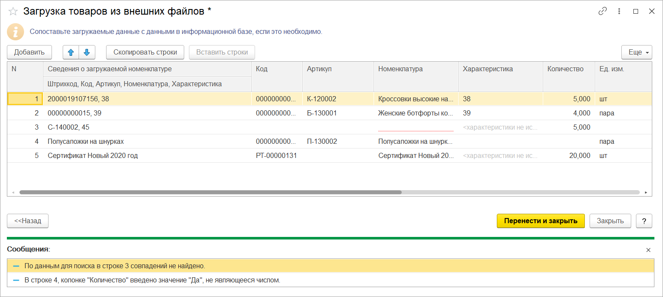
Task: Go back with the <<Назад button
Action: point(28,221)
